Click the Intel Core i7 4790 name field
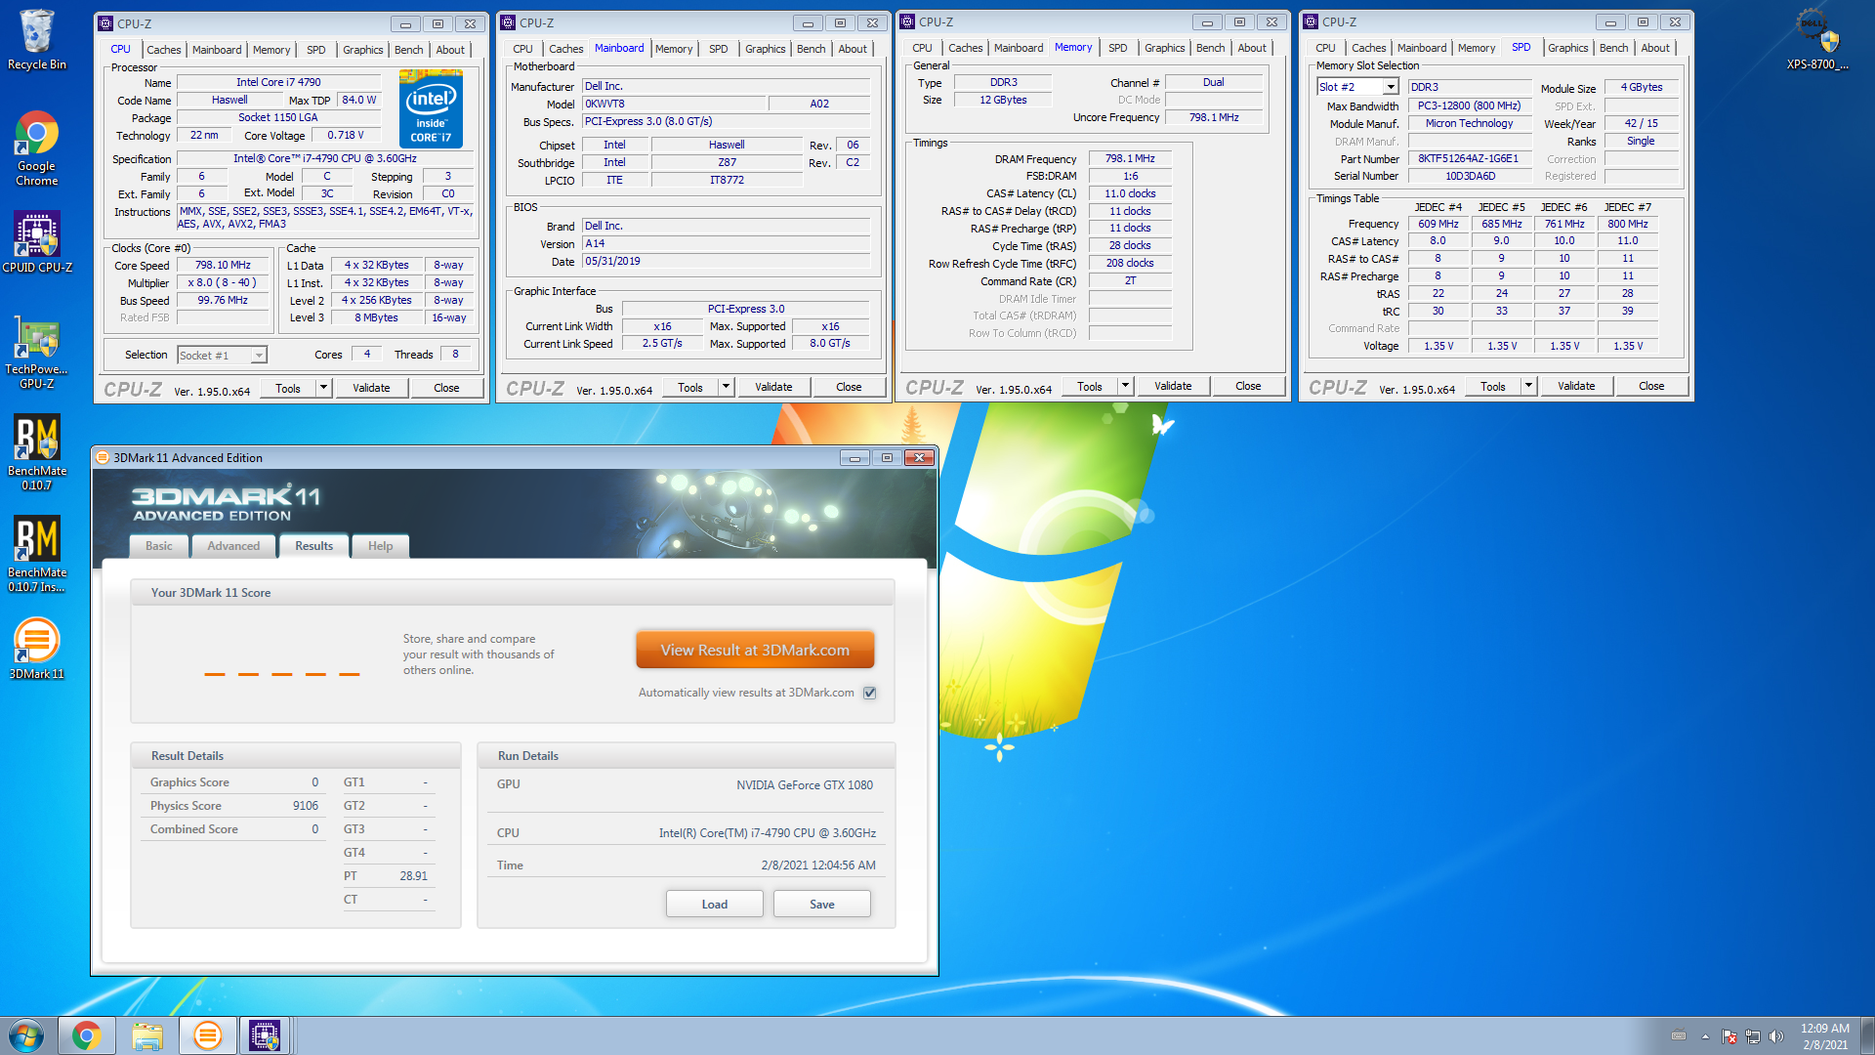 tap(278, 83)
